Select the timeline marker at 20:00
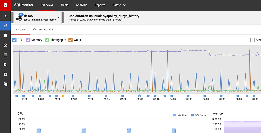This screenshot has height=133, width=261. click(40, 96)
